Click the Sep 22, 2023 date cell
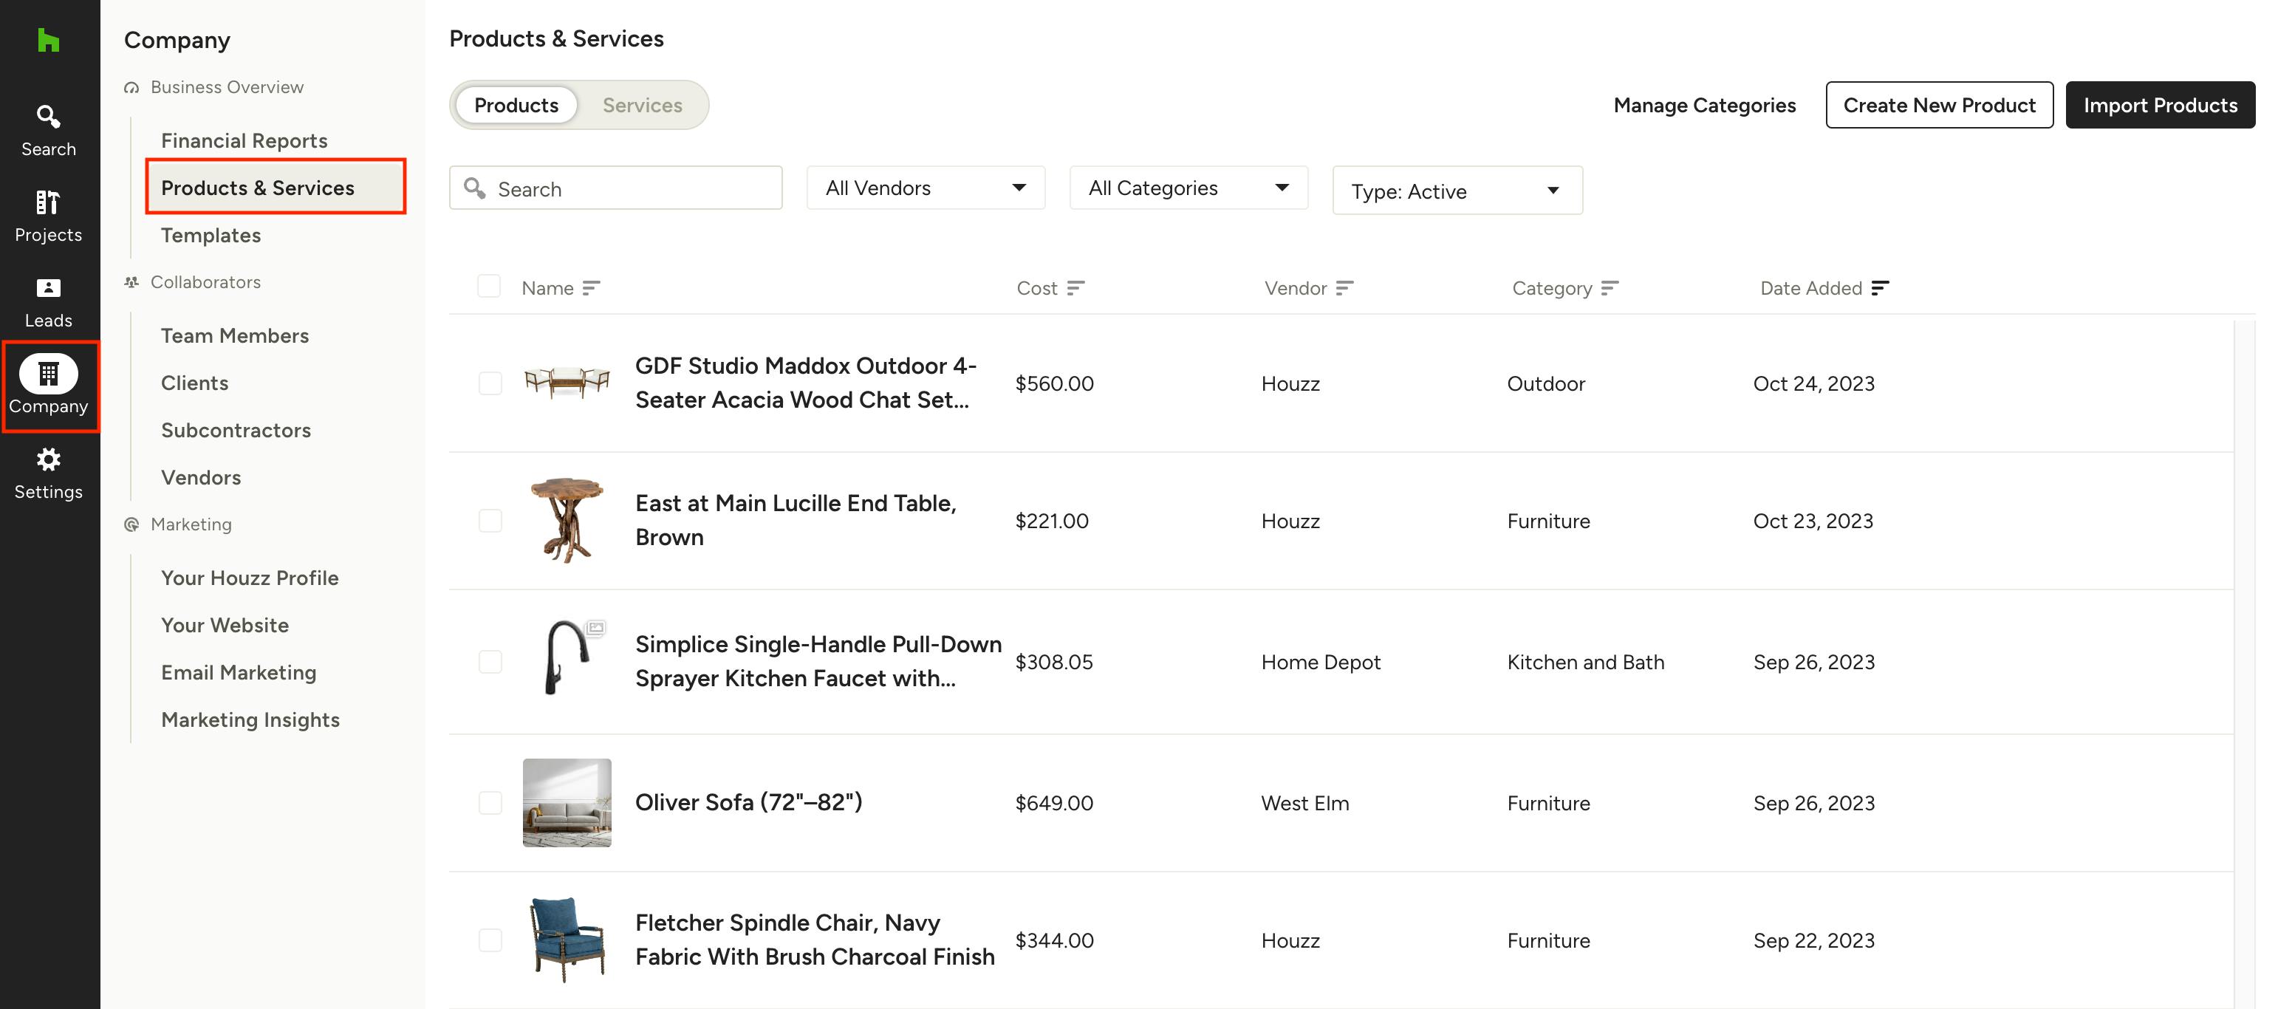 click(1813, 940)
